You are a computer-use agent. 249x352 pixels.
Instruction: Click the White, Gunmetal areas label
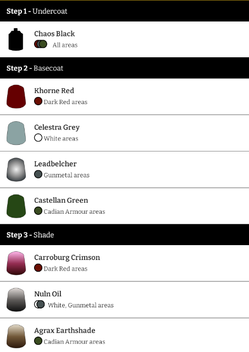coord(81,305)
